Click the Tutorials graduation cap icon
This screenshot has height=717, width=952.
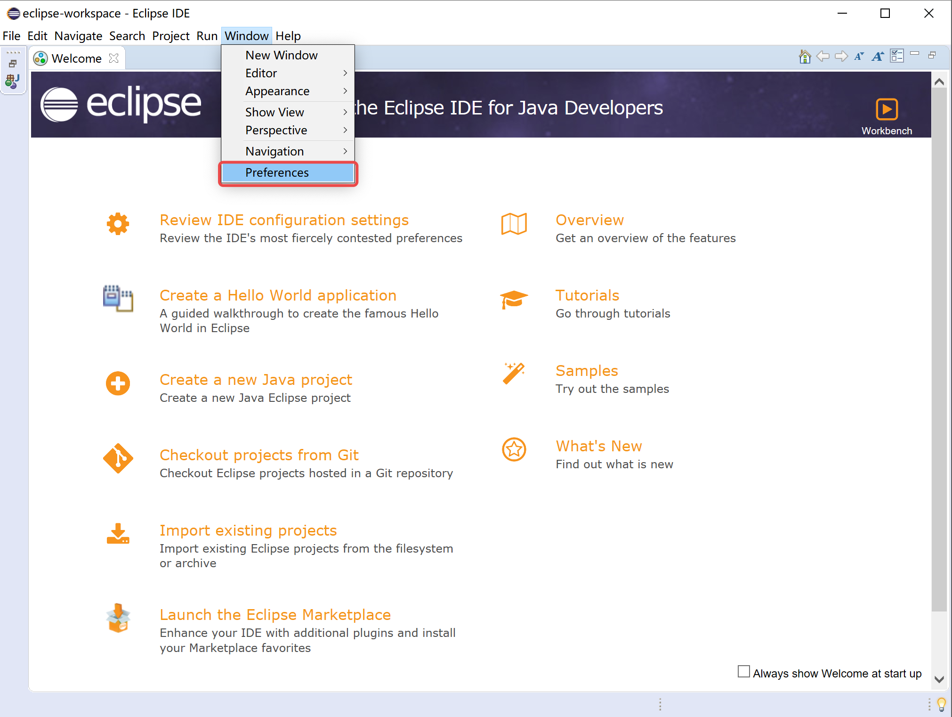coord(514,299)
